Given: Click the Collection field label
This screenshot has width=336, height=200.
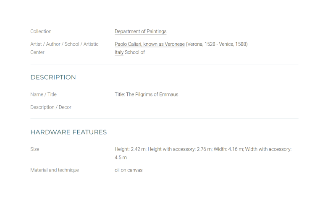Looking at the screenshot, I should [x=41, y=31].
